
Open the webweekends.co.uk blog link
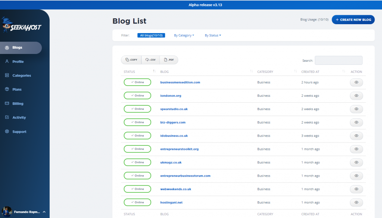(x=175, y=189)
